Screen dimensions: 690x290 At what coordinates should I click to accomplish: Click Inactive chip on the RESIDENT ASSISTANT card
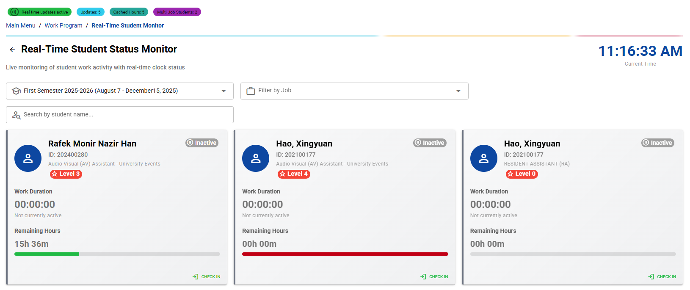[658, 143]
